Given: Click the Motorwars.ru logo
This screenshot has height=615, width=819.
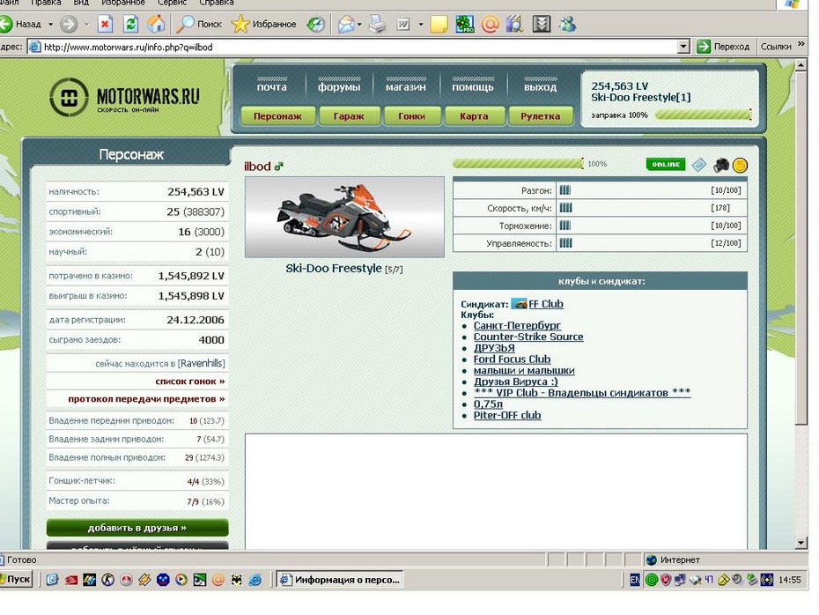Looking at the screenshot, I should click(x=125, y=97).
